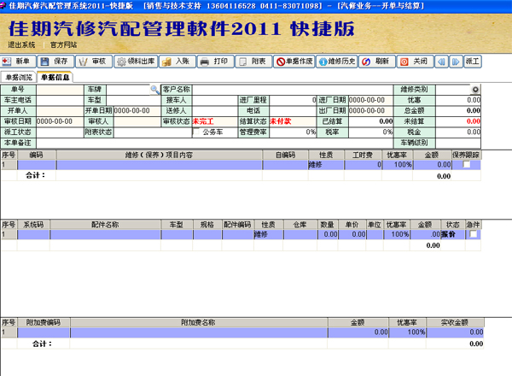This screenshot has width=512, height=376.
Task: Click the 接车人 input field
Action: 215,100
